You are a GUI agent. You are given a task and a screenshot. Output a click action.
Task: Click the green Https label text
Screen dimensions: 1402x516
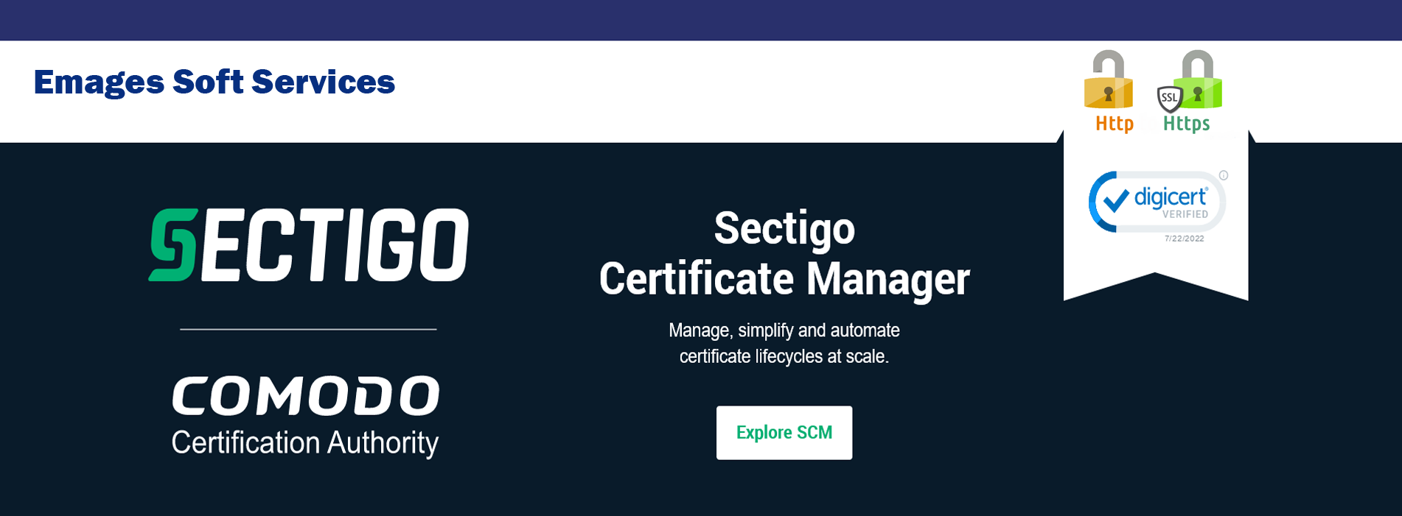point(1186,124)
